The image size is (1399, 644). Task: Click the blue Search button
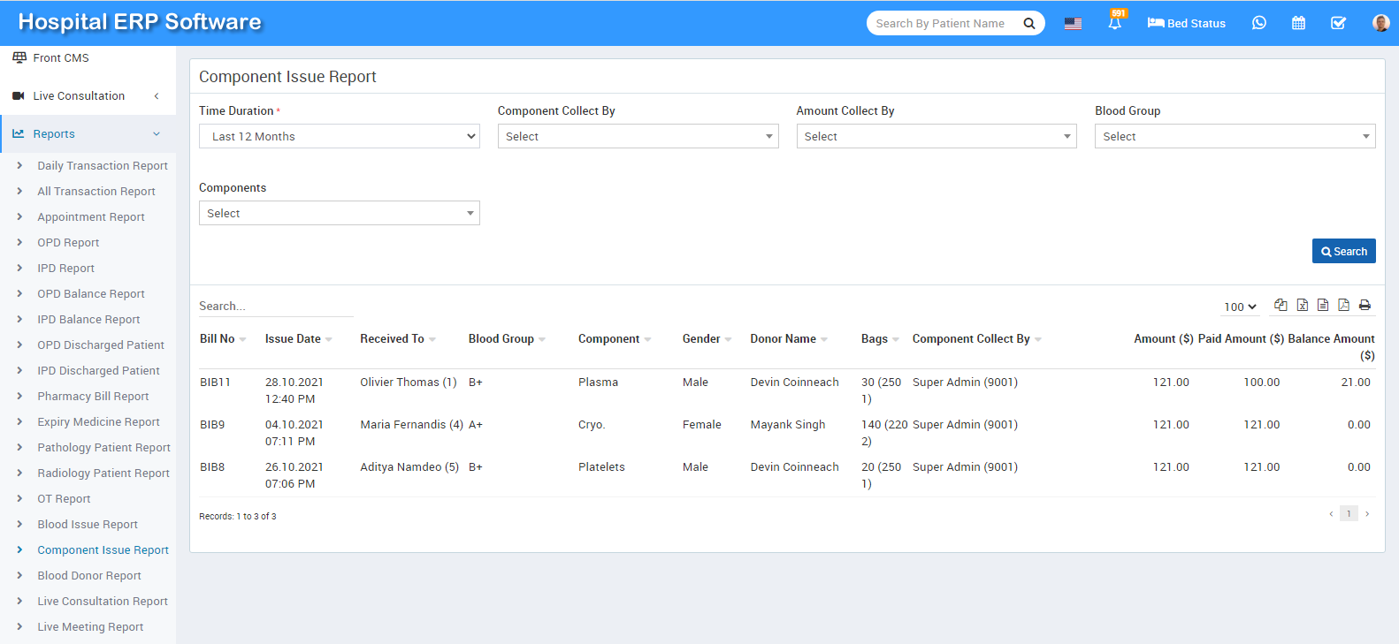point(1343,252)
